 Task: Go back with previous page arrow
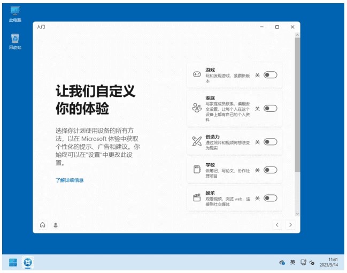(277, 225)
